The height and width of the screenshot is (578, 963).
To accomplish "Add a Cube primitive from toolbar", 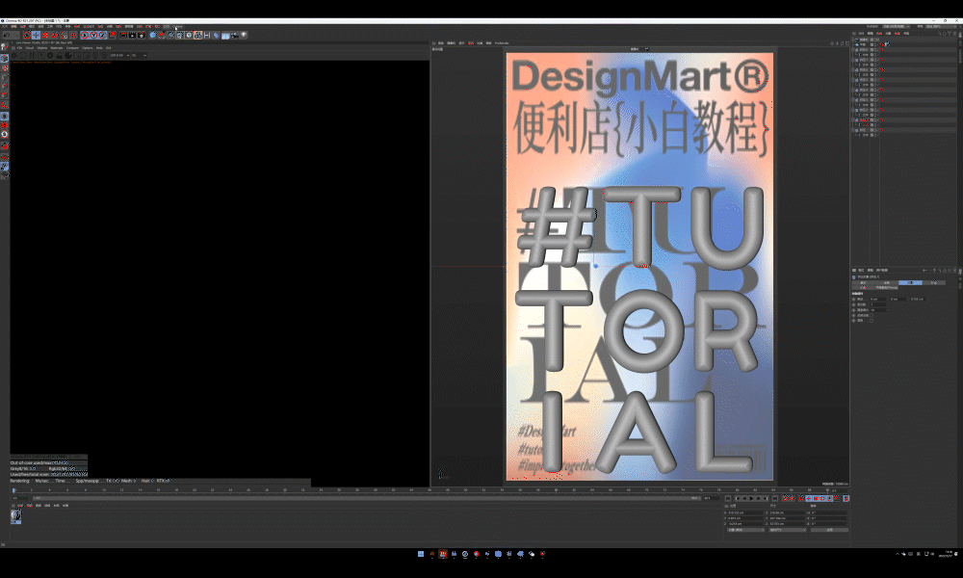I will point(153,36).
